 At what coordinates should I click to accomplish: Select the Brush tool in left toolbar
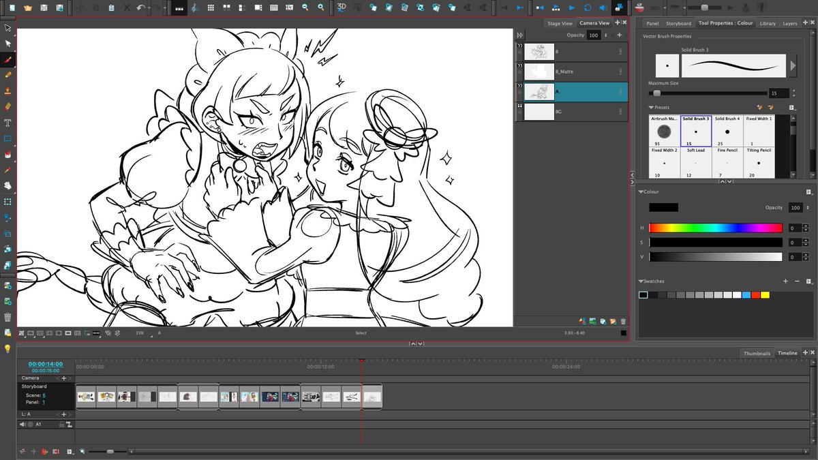(x=7, y=59)
